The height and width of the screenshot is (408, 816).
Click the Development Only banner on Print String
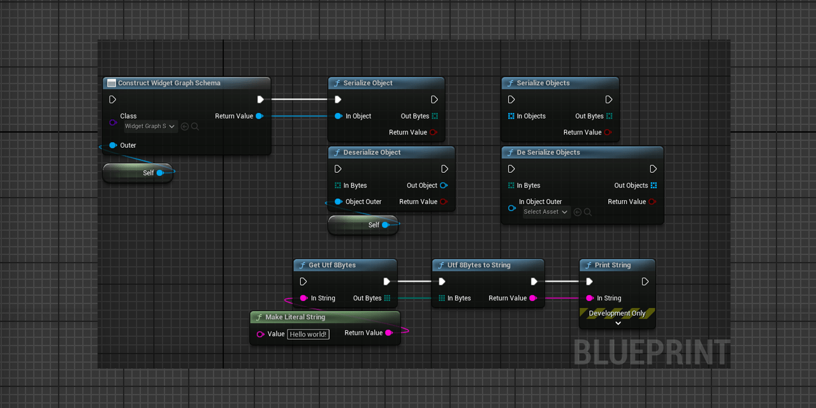tap(617, 313)
